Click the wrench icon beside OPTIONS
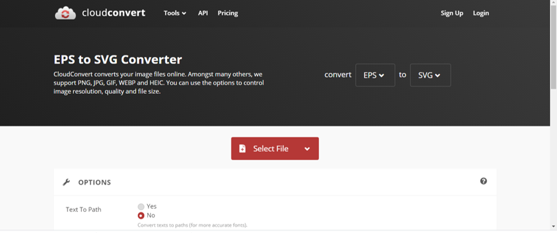 [x=66, y=182]
